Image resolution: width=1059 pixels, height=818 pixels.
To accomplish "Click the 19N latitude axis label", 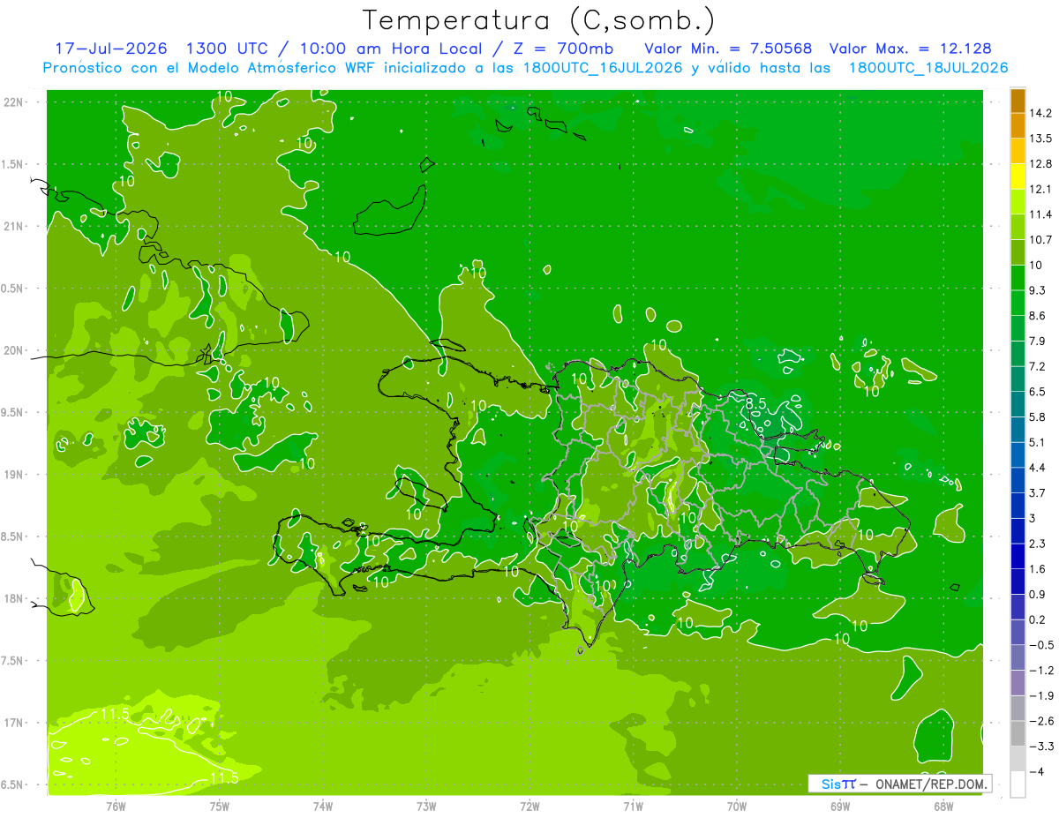I will coord(14,475).
